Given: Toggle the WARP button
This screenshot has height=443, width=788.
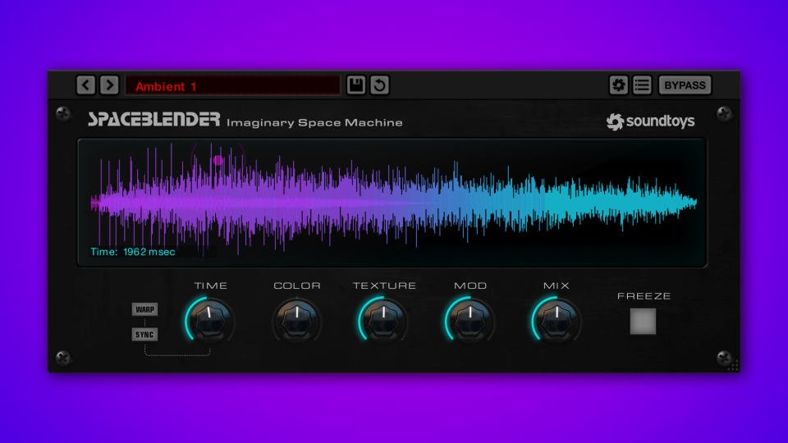Looking at the screenshot, I should click(x=144, y=309).
